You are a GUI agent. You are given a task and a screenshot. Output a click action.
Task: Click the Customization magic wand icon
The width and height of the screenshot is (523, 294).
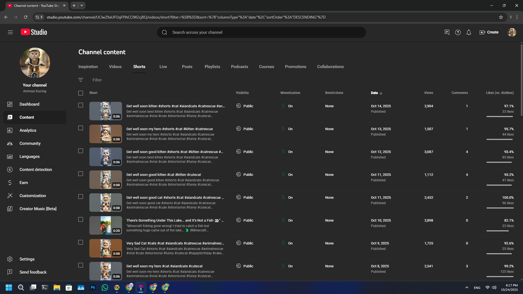(x=10, y=196)
